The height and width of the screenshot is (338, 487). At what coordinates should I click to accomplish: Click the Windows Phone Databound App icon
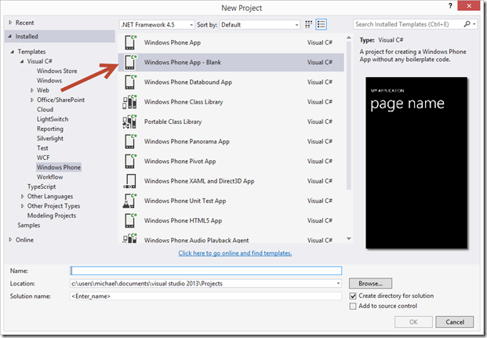tap(130, 82)
